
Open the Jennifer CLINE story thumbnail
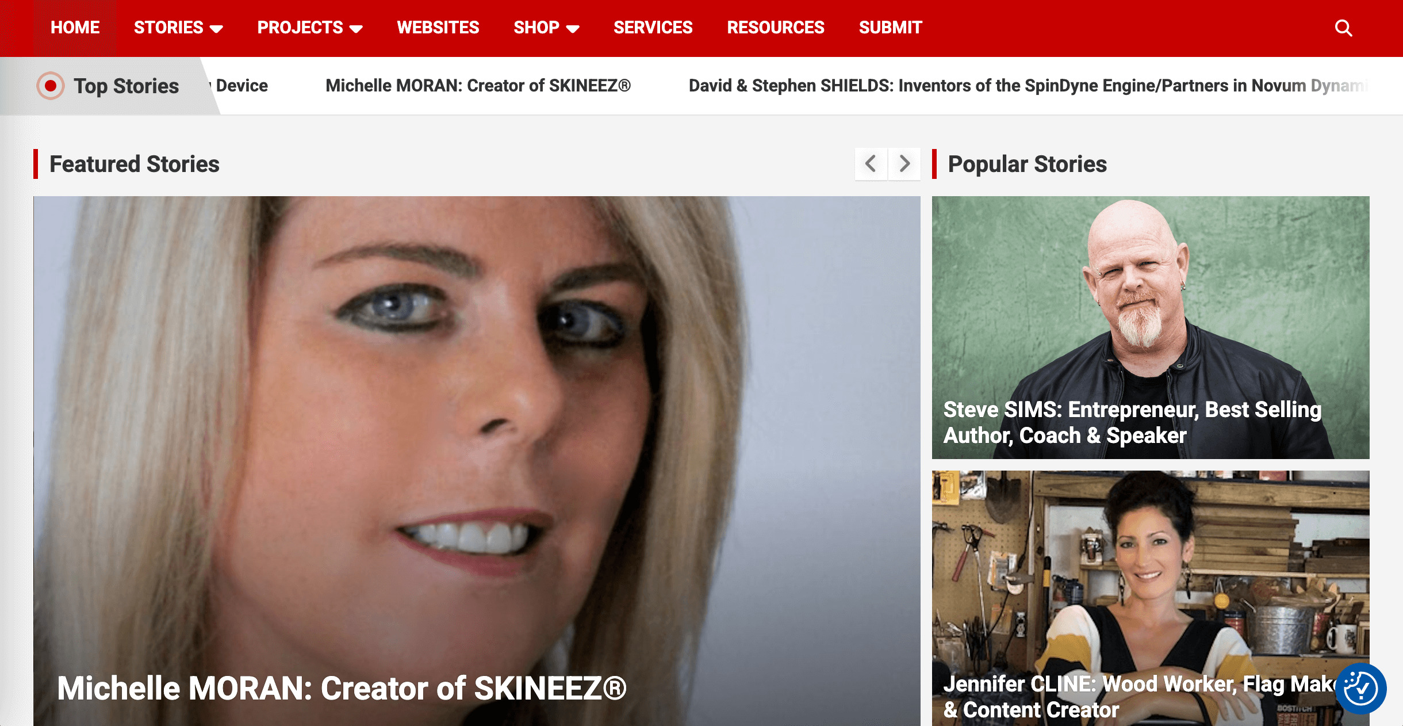(1151, 598)
